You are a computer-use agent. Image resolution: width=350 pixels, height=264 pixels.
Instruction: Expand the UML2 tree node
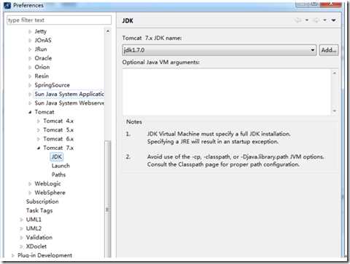pos(21,228)
